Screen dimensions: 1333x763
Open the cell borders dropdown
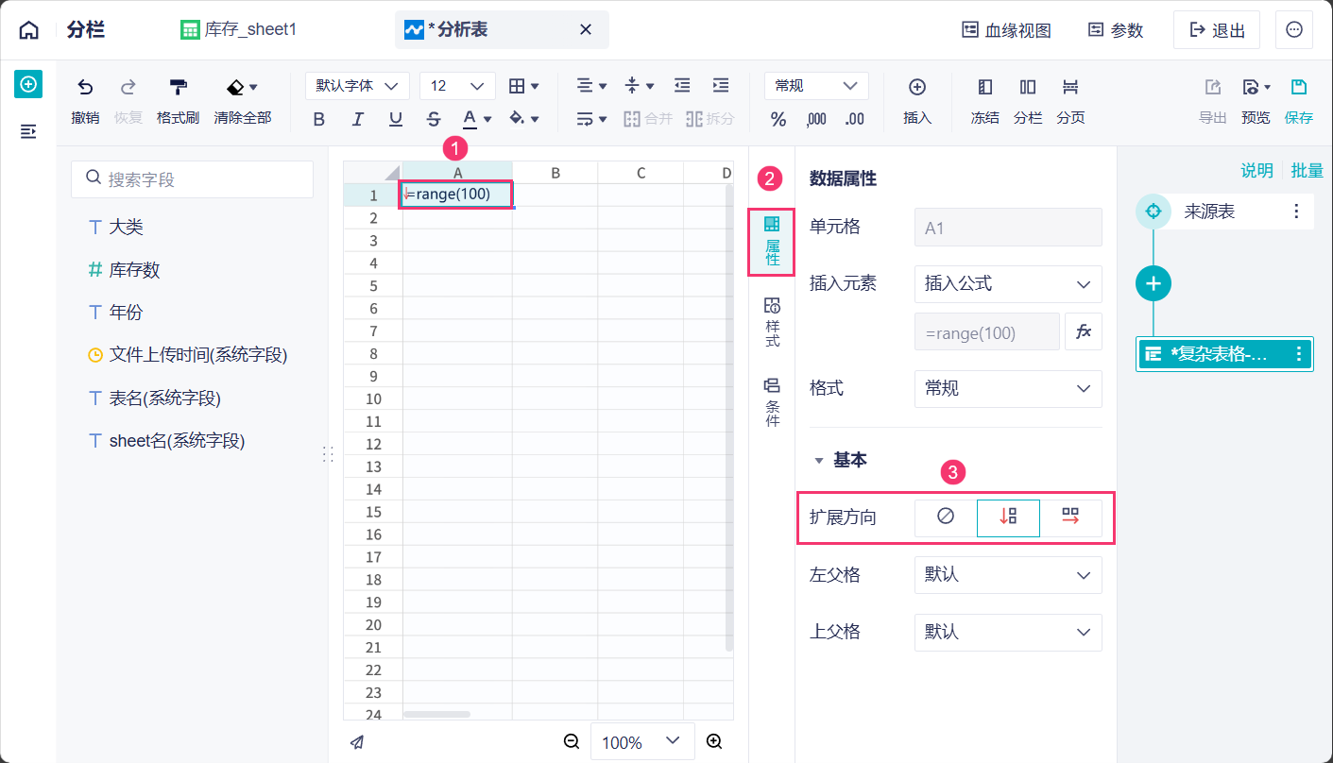coord(524,86)
